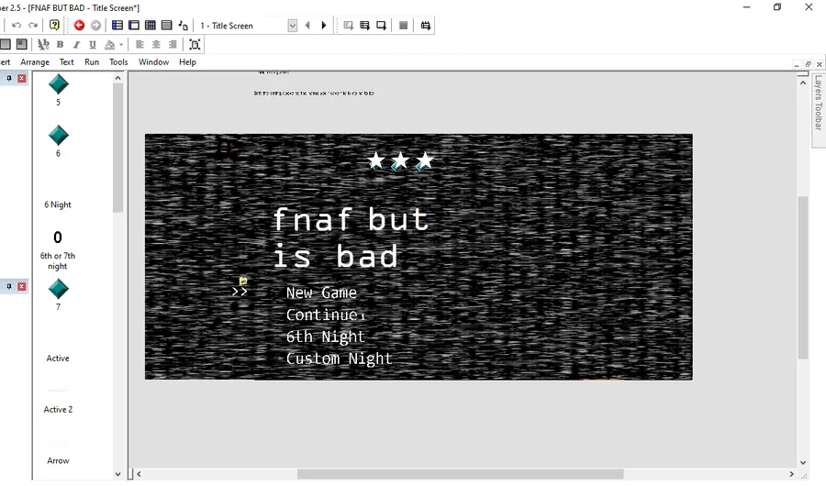Screen dimensions: 826x486
Task: Go back with the red arrow button
Action: tap(79, 26)
